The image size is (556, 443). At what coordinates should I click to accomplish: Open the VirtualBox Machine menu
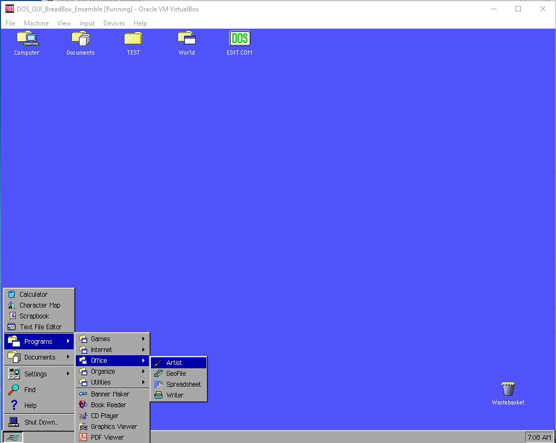pos(36,23)
